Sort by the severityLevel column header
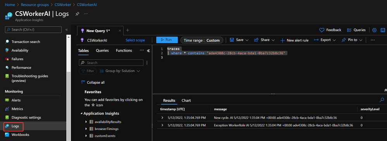 (x=370, y=109)
